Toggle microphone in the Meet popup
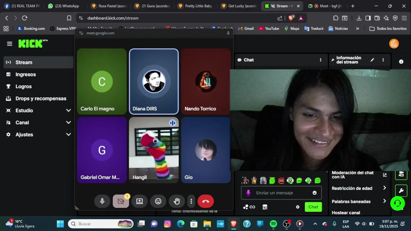The image size is (411, 231). pyautogui.click(x=102, y=201)
